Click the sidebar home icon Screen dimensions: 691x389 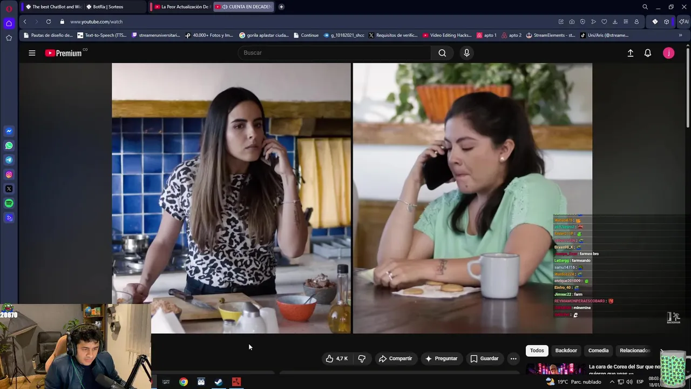click(x=9, y=23)
